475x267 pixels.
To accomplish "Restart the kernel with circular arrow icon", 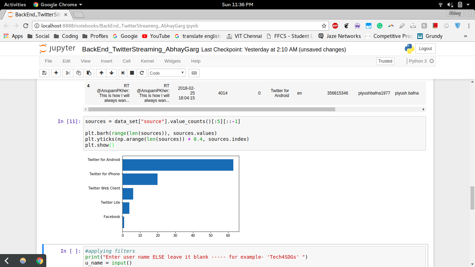I will click(142, 73).
